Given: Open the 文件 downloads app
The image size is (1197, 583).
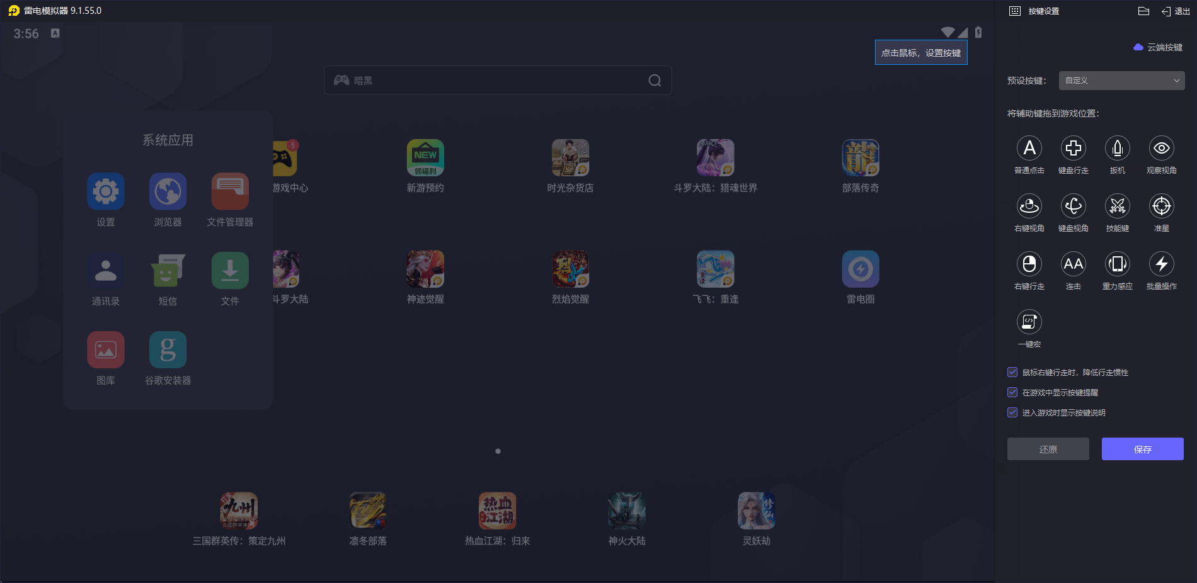Looking at the screenshot, I should tap(230, 271).
